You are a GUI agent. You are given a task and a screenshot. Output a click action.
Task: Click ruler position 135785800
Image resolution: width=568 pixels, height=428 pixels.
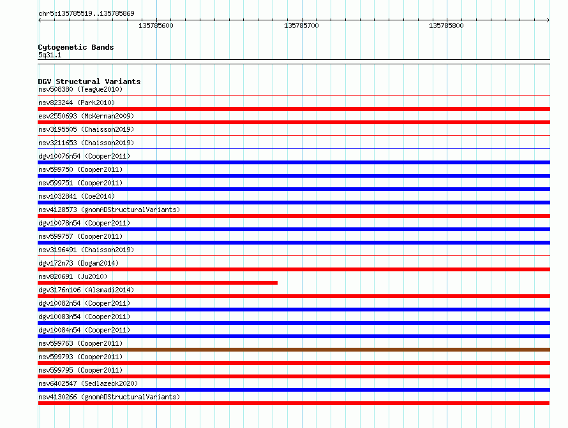click(x=446, y=25)
